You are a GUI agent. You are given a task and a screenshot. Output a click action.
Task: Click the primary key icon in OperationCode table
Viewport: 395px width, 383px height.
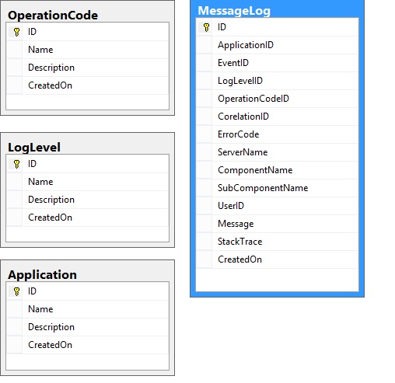tap(16, 32)
